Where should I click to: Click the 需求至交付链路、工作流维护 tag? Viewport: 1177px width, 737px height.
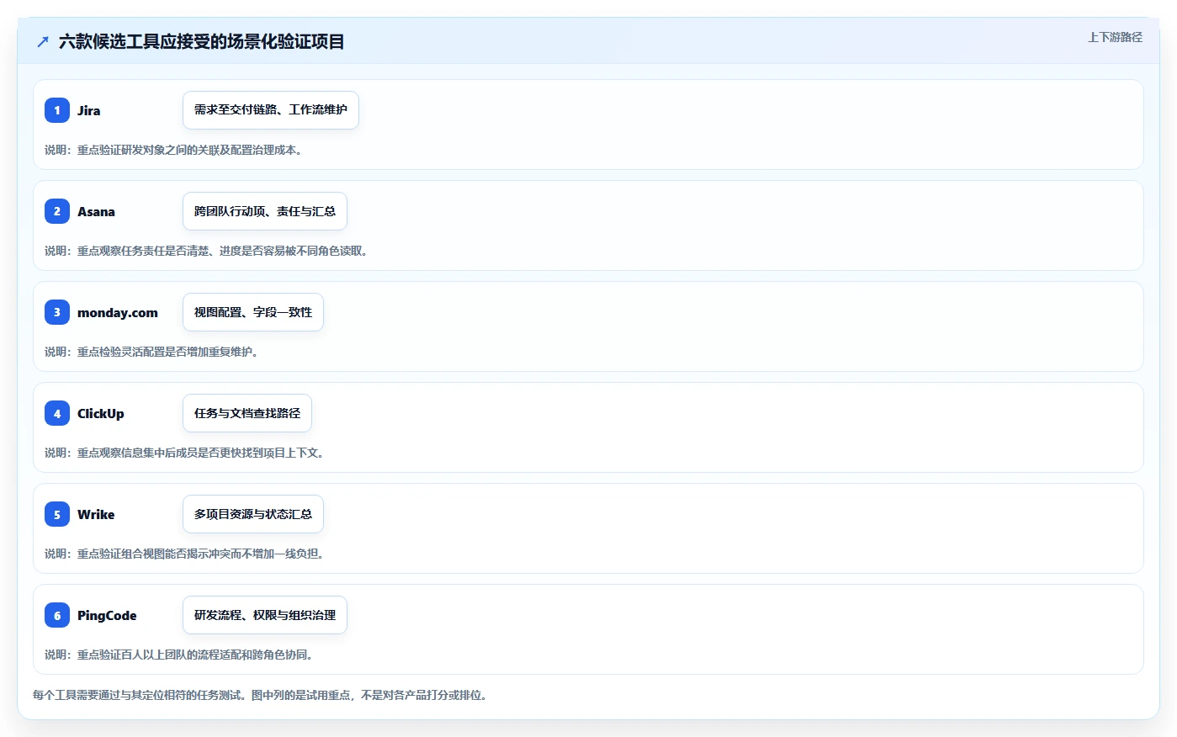pyautogui.click(x=271, y=110)
